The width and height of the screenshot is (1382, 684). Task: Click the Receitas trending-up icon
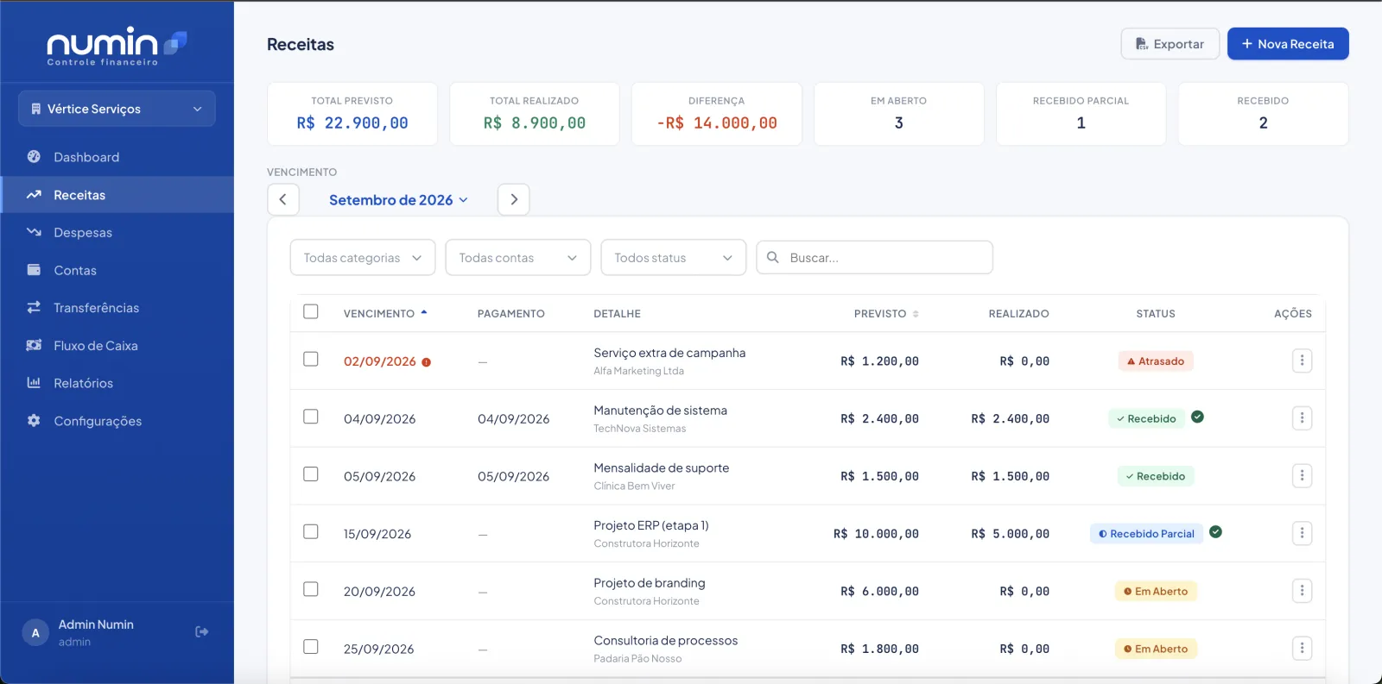pos(34,195)
